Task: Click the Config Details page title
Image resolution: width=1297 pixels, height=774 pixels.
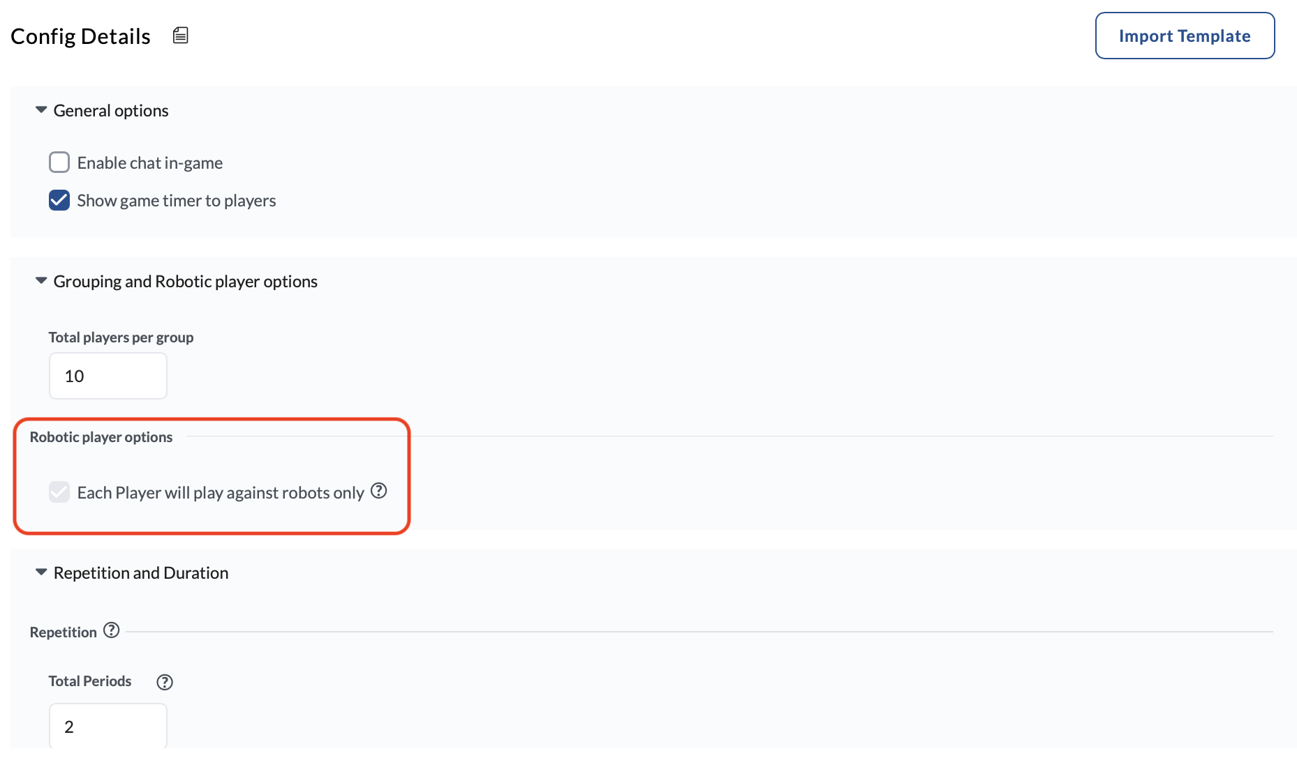Action: [x=80, y=36]
